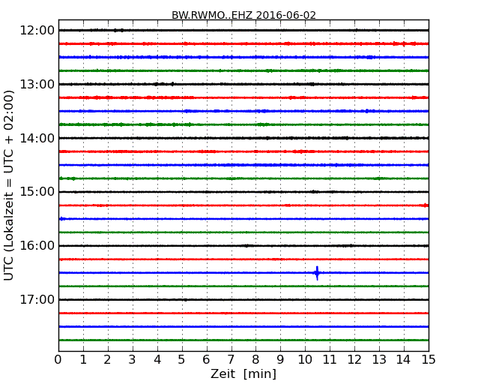Screen dimensions: 487x390
Task: Click x-axis tick label 2
Action: point(107,360)
